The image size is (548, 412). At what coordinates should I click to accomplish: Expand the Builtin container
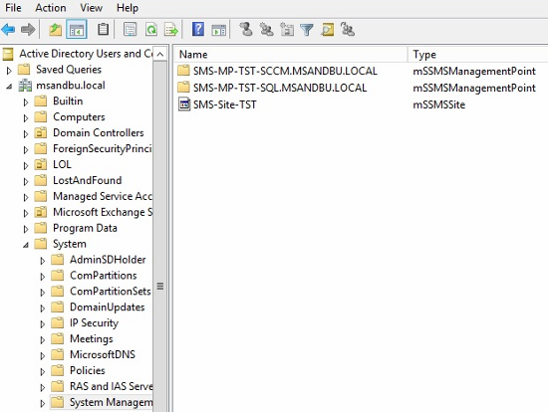pos(26,103)
